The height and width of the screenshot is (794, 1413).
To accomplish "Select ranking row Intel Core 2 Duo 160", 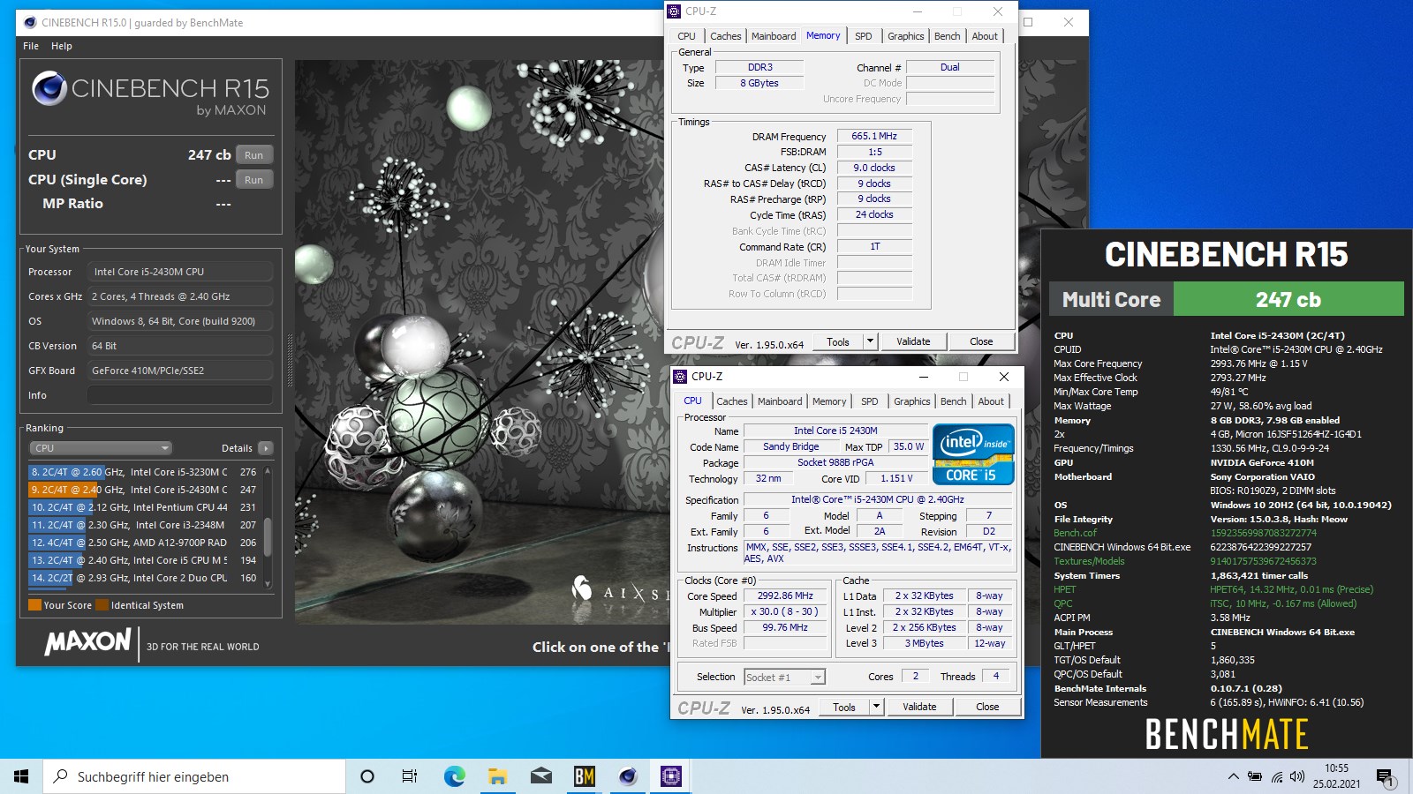I will (x=144, y=578).
